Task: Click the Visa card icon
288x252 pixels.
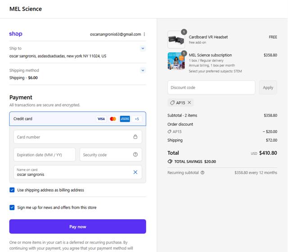Action: (101, 119)
